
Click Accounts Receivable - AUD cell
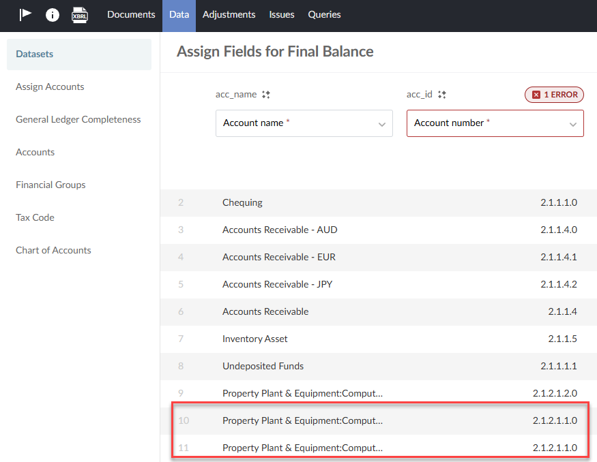point(280,230)
